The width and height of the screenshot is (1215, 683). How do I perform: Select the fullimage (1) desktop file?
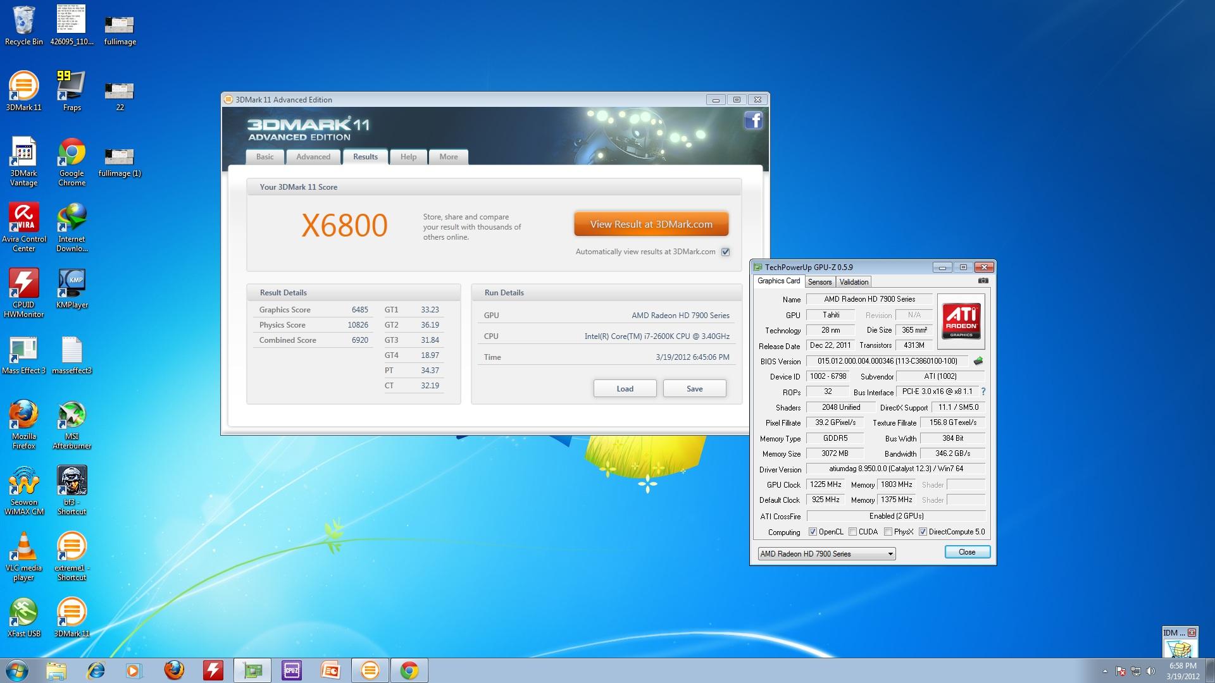[x=120, y=162]
